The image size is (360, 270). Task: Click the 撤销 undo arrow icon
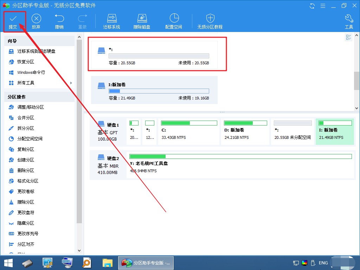point(59,18)
